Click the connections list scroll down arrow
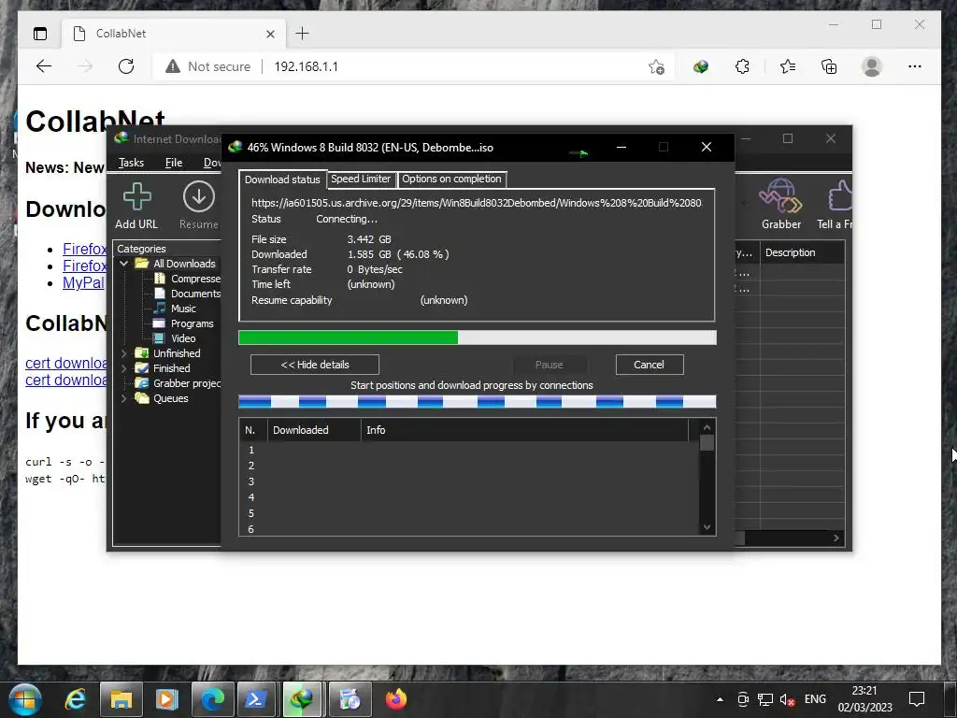This screenshot has width=957, height=718. point(707,527)
